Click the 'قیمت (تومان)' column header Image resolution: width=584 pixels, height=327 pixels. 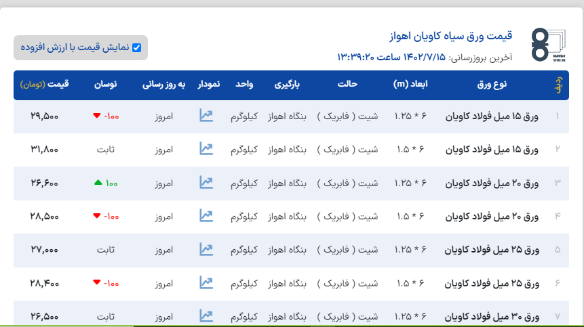pos(44,85)
